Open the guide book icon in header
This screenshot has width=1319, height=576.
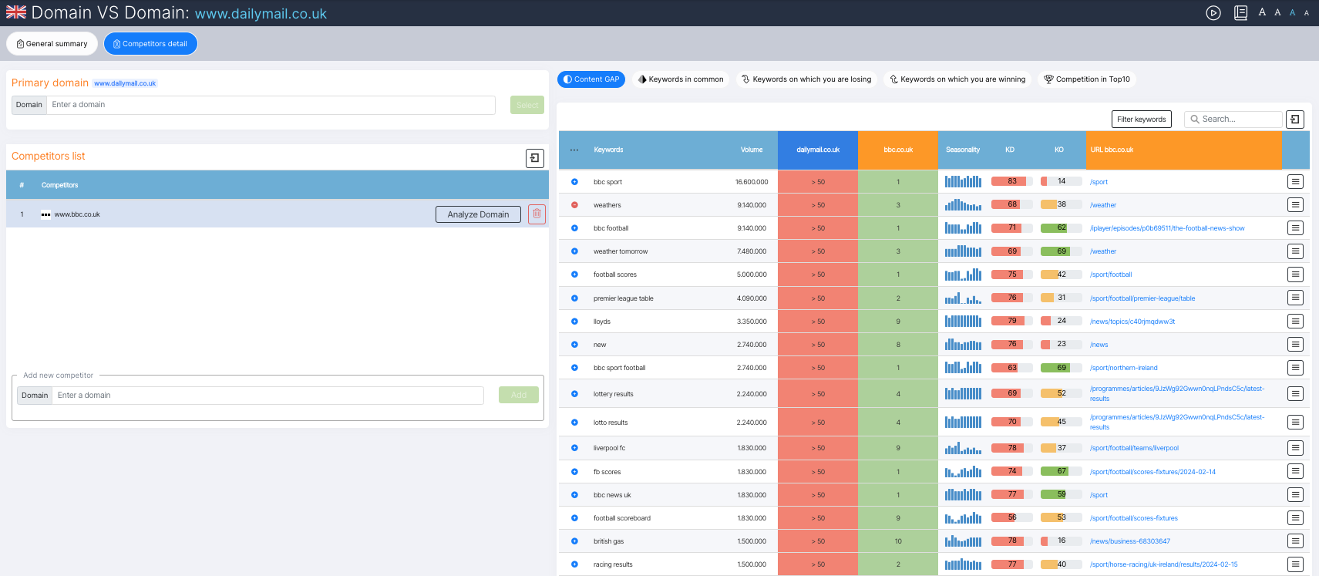(1240, 13)
